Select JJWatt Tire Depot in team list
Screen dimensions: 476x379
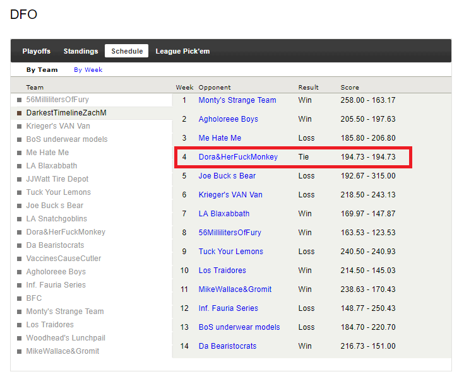click(57, 179)
